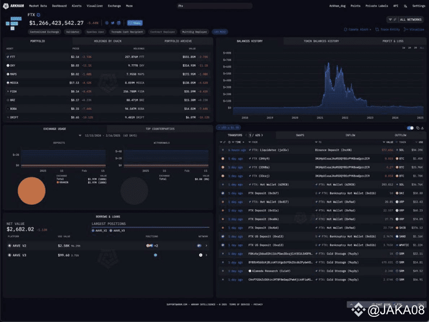Image resolution: width=429 pixels, height=322 pixels.
Task: Expand the AAVE V3 row chevron
Action: (206, 255)
